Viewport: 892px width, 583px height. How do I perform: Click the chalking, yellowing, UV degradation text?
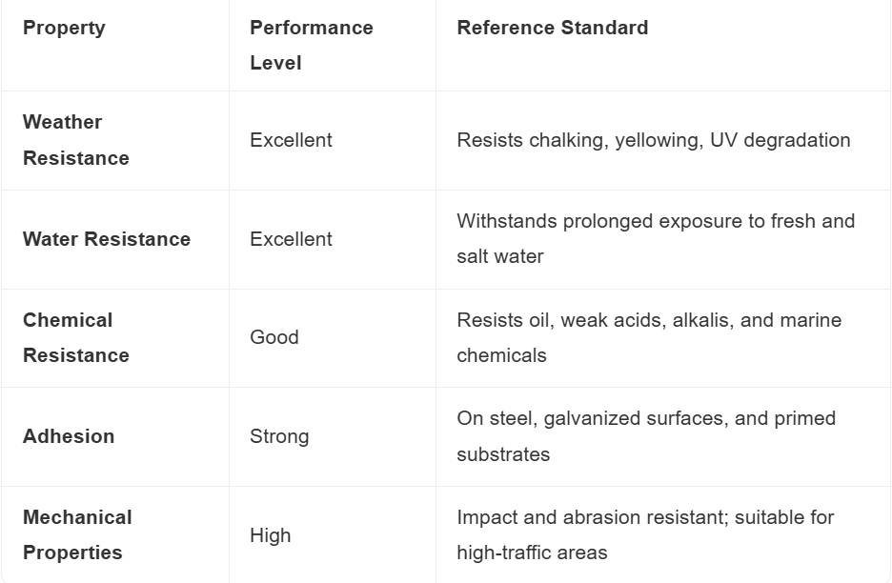click(x=653, y=140)
